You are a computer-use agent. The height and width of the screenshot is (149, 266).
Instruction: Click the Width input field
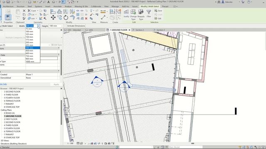click(x=32, y=26)
